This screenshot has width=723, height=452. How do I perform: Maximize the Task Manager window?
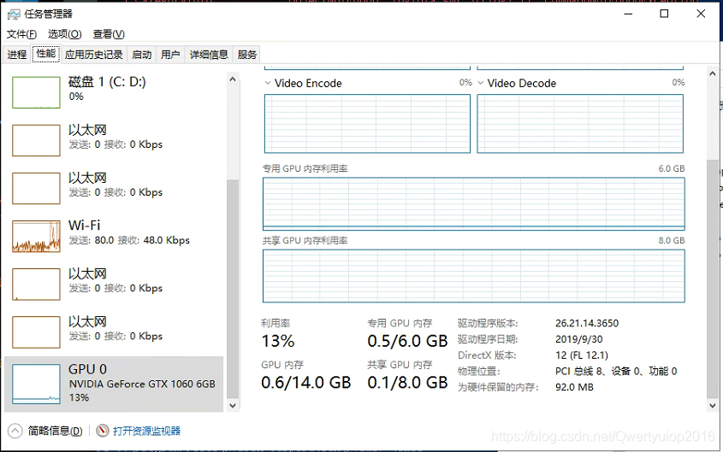[664, 14]
